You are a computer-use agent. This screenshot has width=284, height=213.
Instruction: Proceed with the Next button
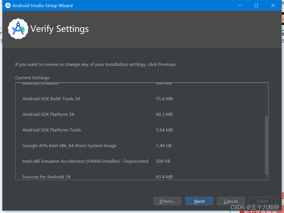199,201
